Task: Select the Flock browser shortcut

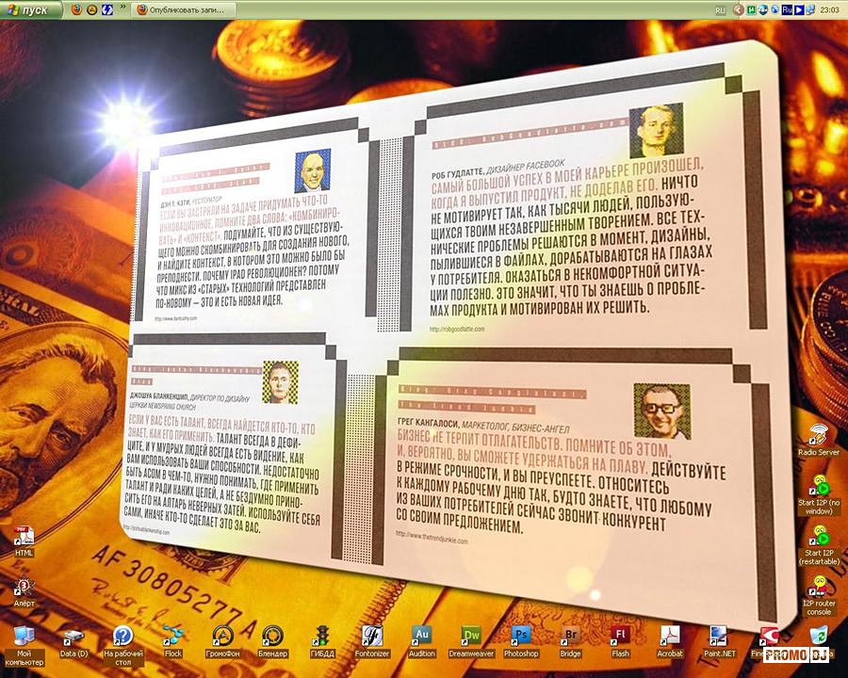Action: 173,642
